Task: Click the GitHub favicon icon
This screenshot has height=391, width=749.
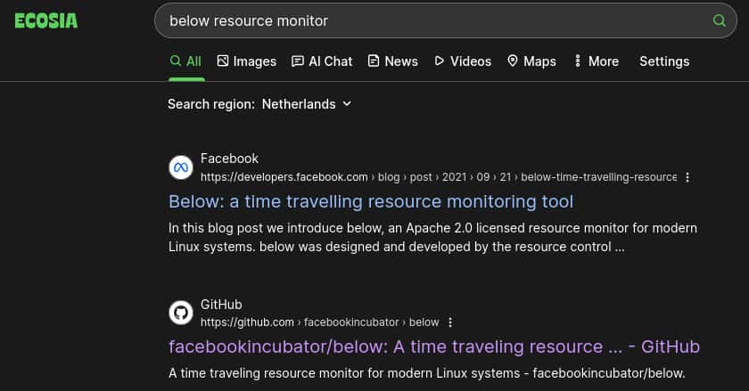Action: pos(181,313)
